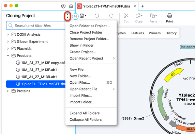Click the AmpR promoter label

click(177, 110)
